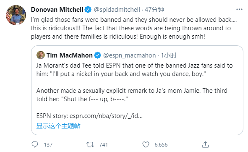Like the tweet with the heart icon
Screen dimensions: 248x152
pyautogui.click(x=146, y=144)
